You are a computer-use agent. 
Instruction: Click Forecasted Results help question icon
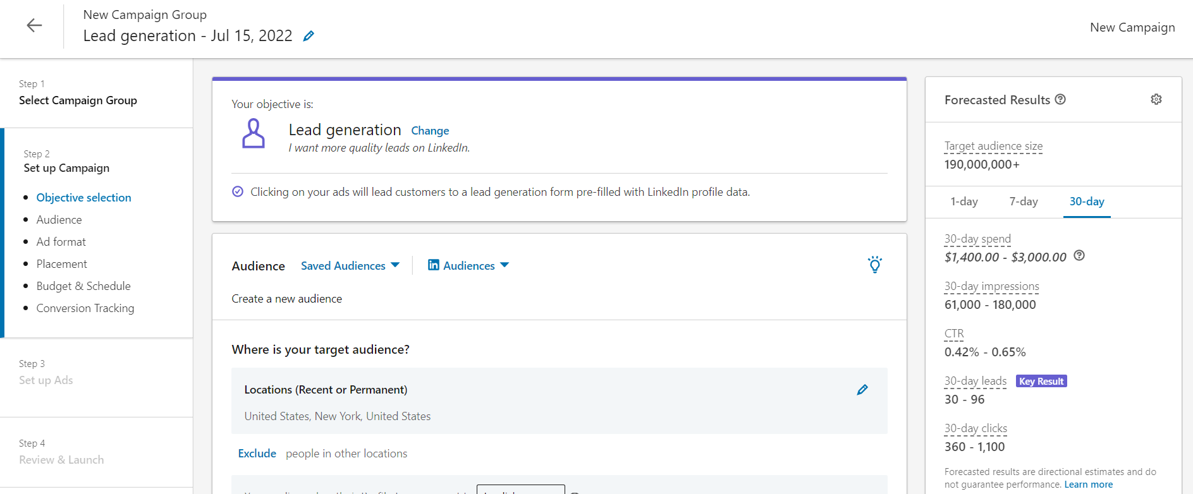click(1060, 99)
